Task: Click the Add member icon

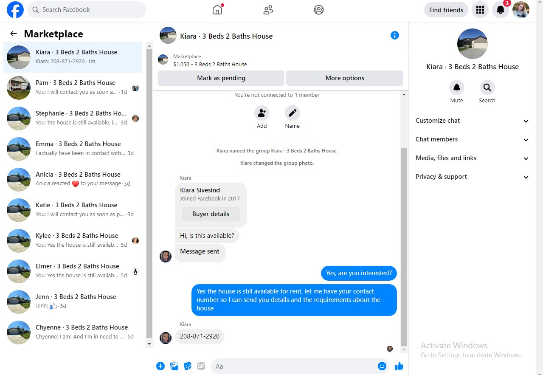Action: [262, 113]
